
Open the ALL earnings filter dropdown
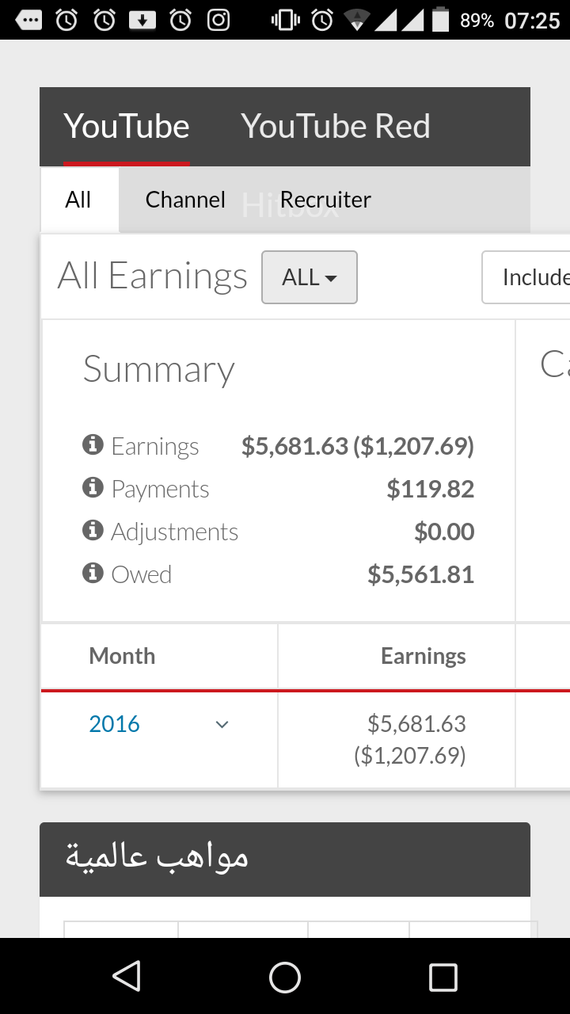tap(310, 277)
